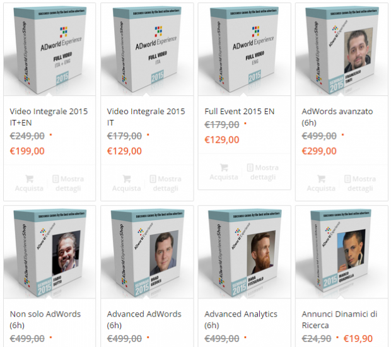Select the Full Video ITA+ENG box thumbnail
Screen dimensions: 391x347
(x=49, y=49)
